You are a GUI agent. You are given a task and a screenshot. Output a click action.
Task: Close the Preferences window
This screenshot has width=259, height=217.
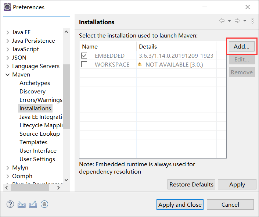[248, 7]
